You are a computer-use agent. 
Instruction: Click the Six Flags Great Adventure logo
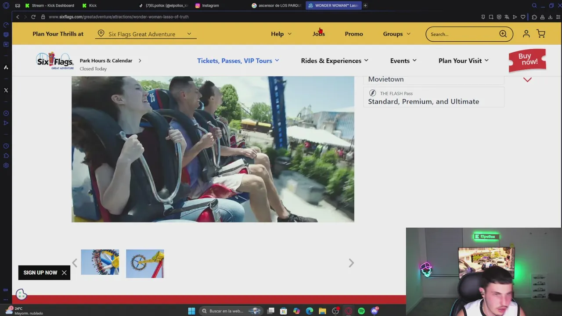pyautogui.click(x=55, y=61)
